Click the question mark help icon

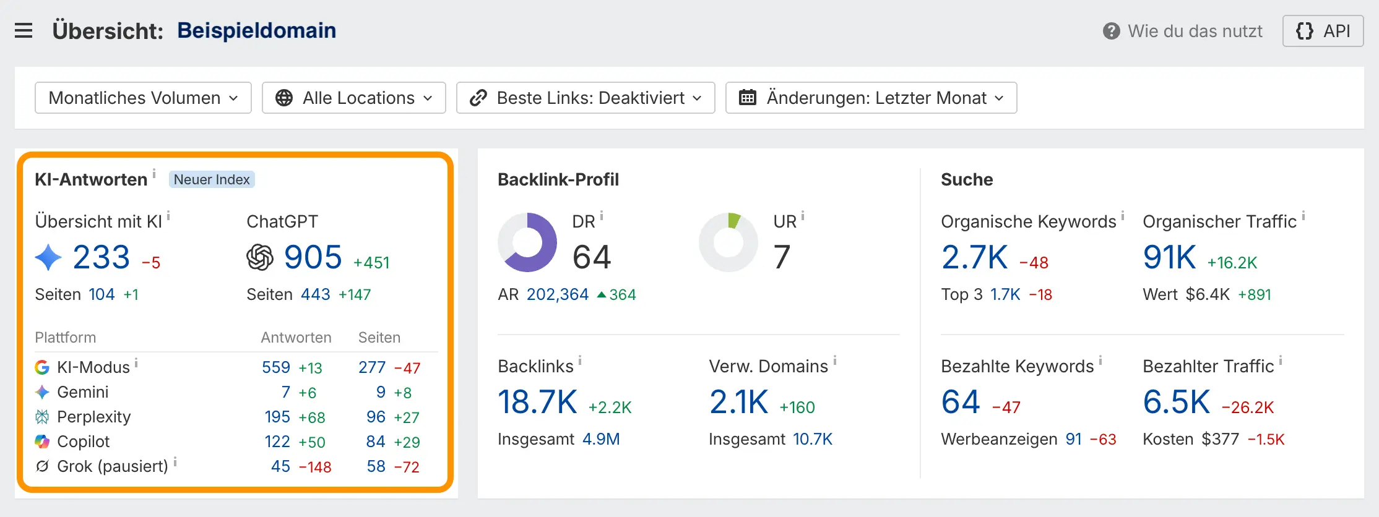click(x=1111, y=31)
